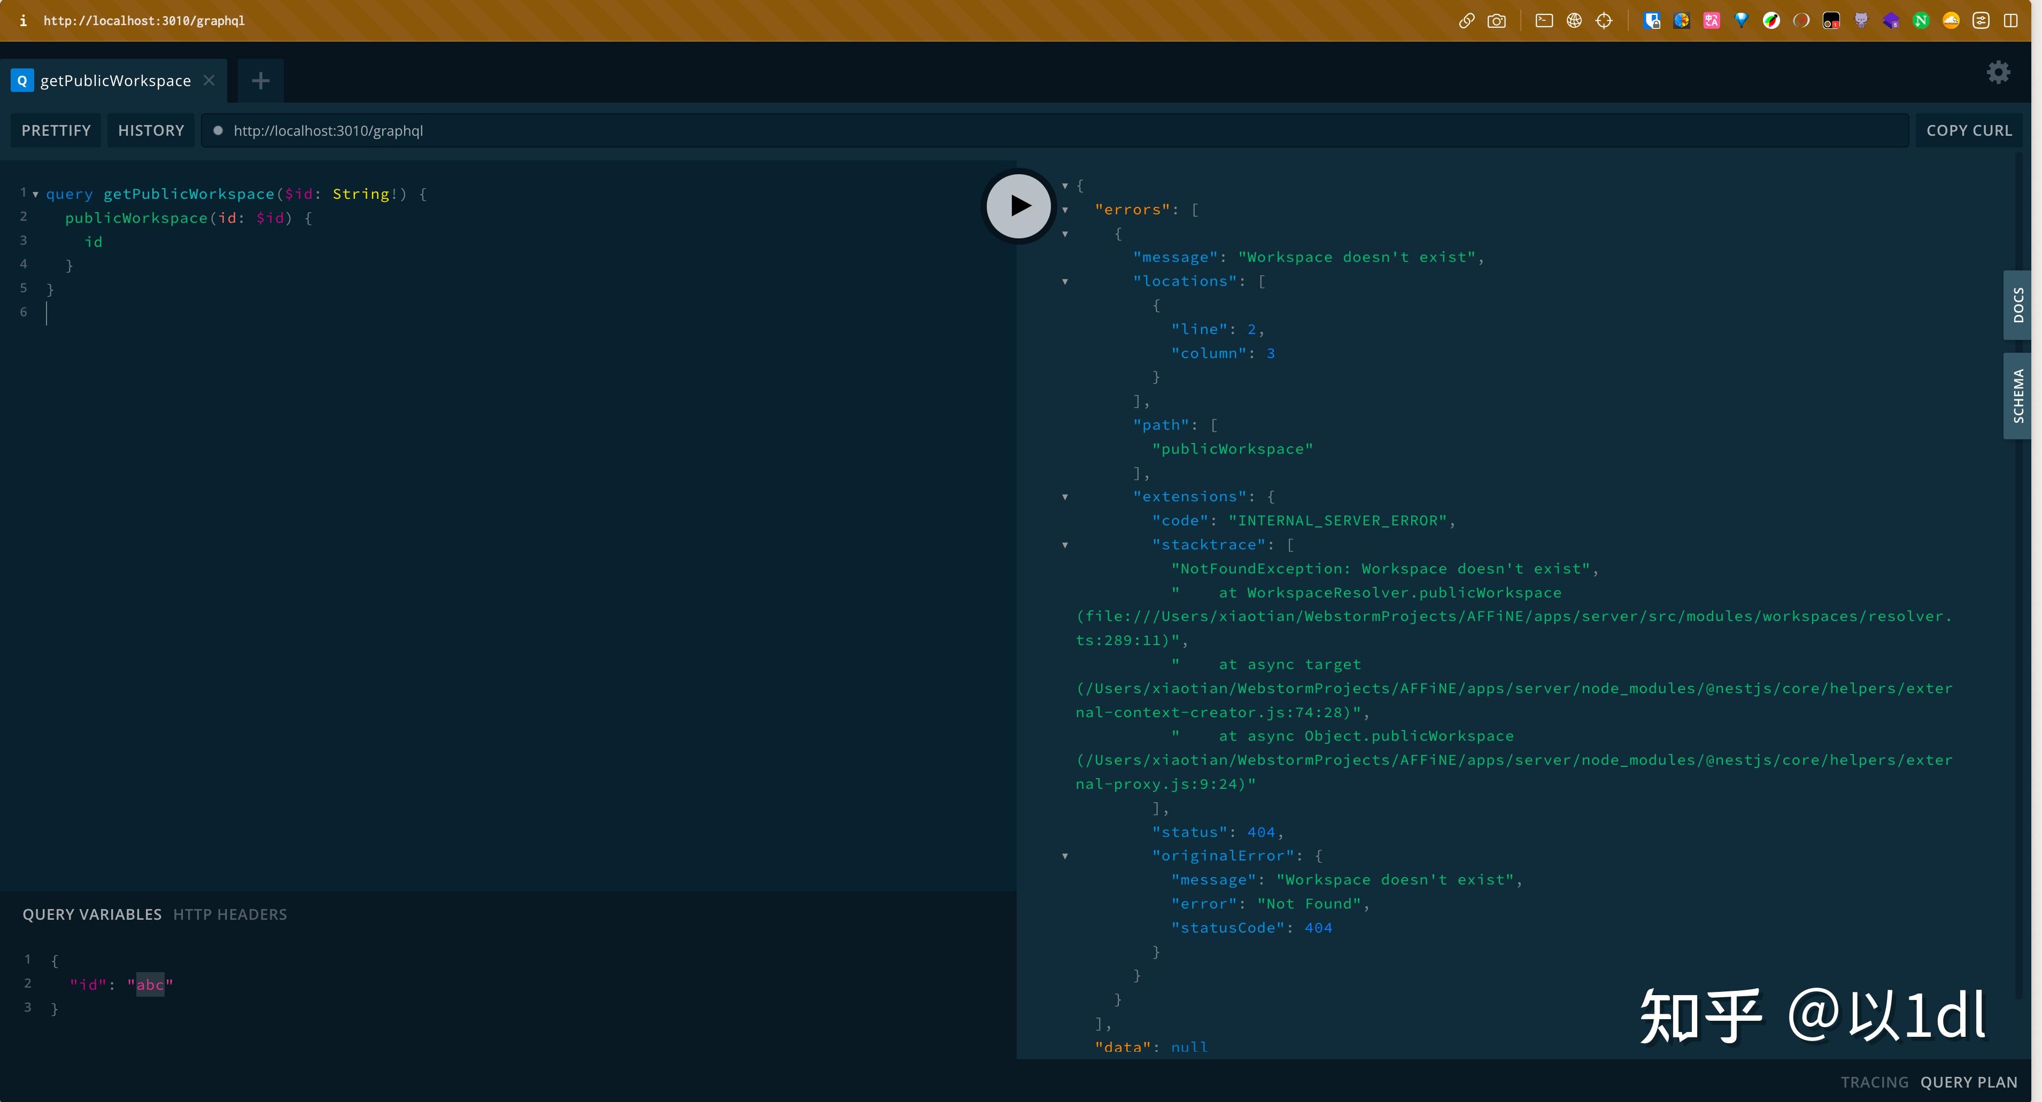Open playground settings gear icon
This screenshot has width=2042, height=1102.
[x=1998, y=73]
